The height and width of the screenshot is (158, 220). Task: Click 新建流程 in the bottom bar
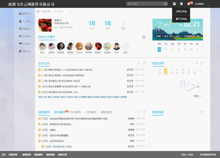click(51, 155)
